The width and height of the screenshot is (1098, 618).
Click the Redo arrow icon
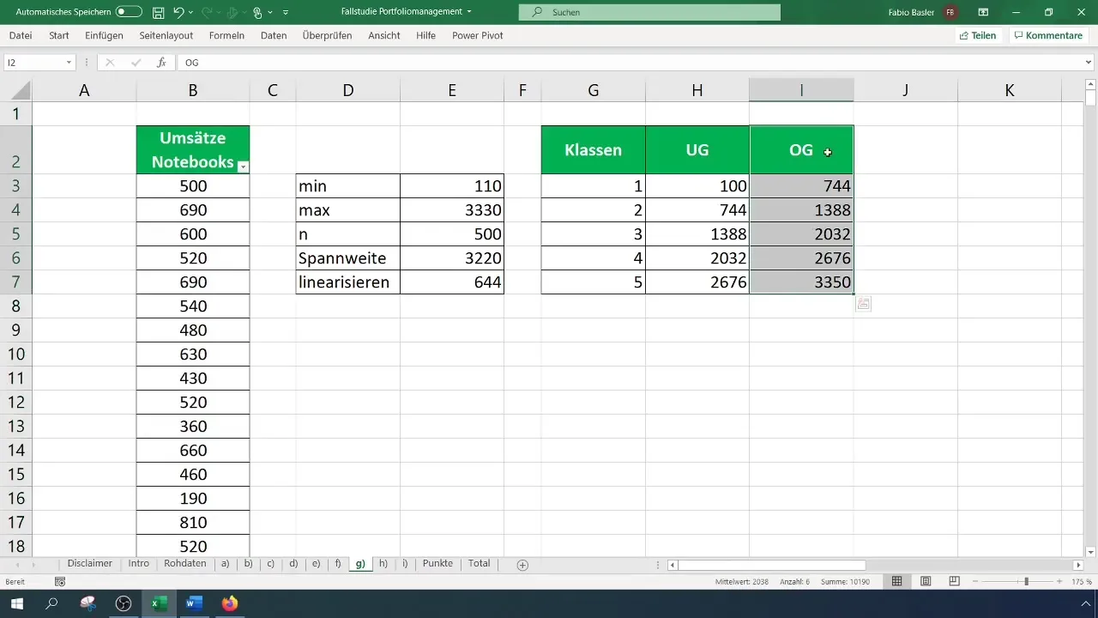point(205,12)
